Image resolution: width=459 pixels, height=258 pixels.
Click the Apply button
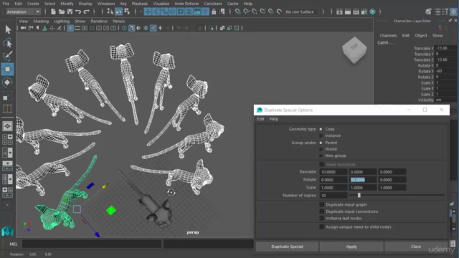tap(351, 247)
